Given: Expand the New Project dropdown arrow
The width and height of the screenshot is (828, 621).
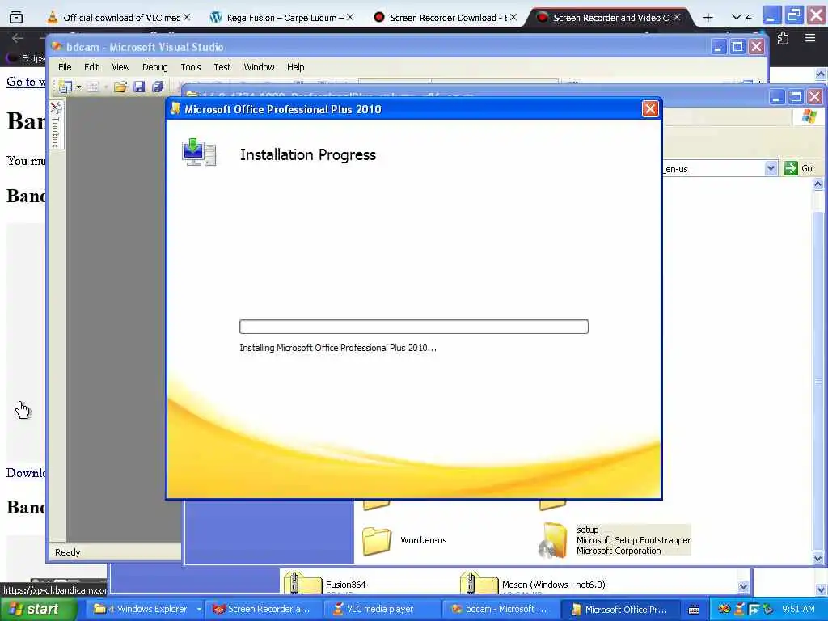Looking at the screenshot, I should [x=78, y=87].
